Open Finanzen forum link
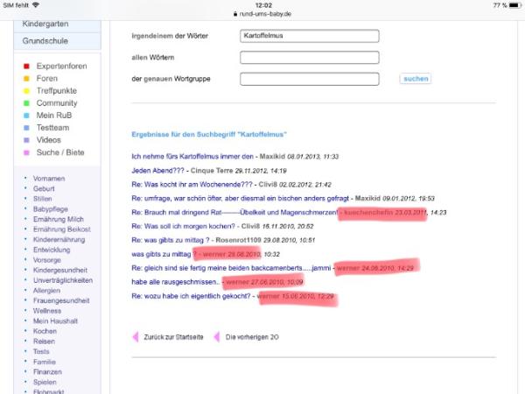The width and height of the screenshot is (525, 394). [47, 371]
